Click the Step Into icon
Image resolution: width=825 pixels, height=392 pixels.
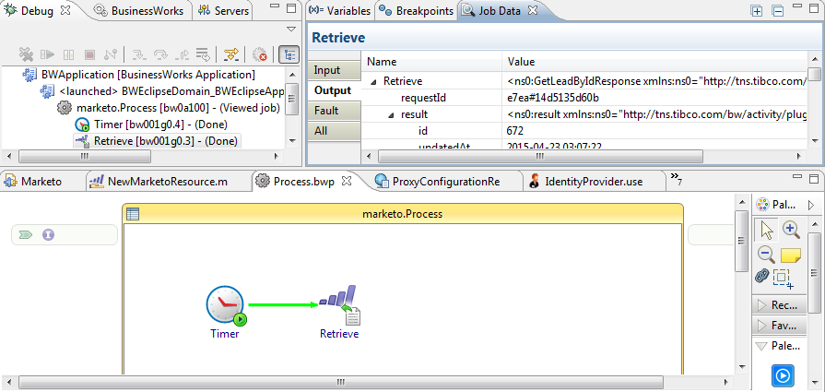[138, 53]
